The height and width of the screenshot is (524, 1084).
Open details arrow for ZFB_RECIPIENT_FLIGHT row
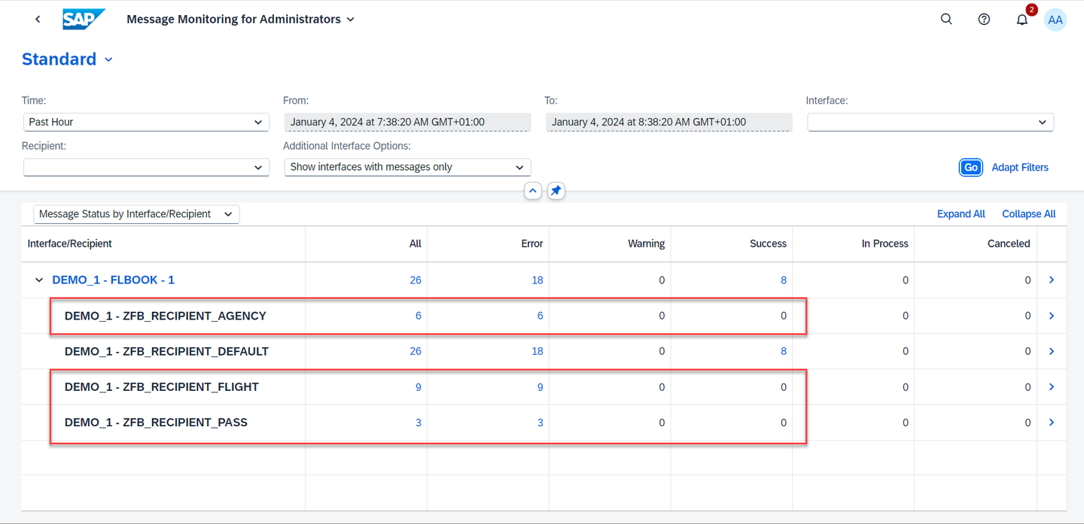tap(1052, 387)
